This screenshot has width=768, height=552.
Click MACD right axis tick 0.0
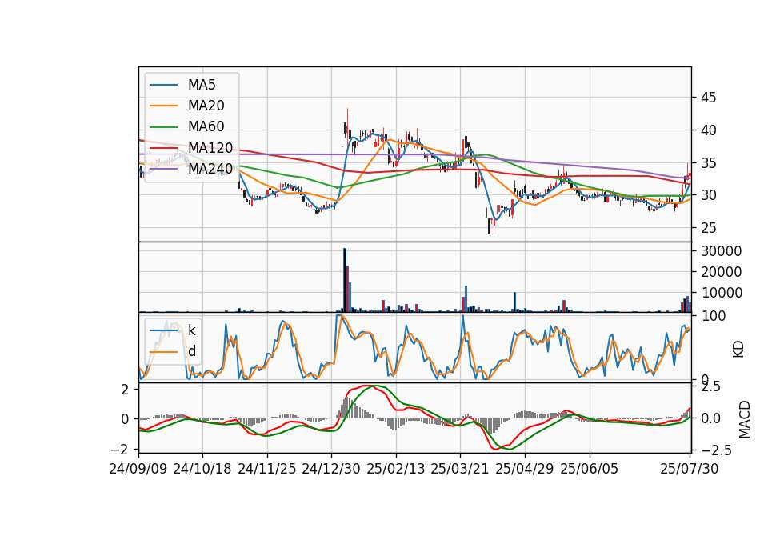point(710,418)
